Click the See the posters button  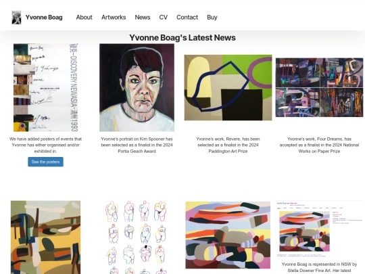click(46, 162)
